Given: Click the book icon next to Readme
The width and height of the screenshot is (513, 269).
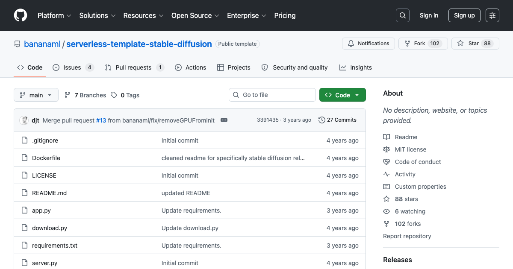Looking at the screenshot, I should (386, 137).
